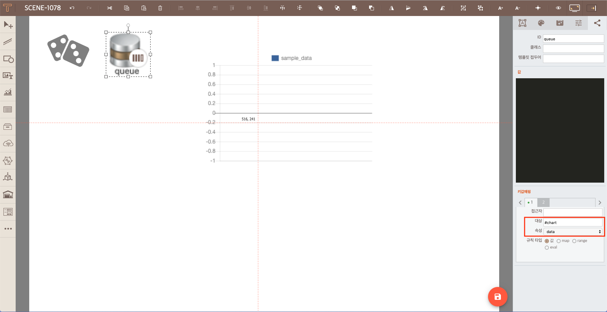The image size is (607, 312).
Task: Open the 3D cube components tool
Action: [8, 177]
